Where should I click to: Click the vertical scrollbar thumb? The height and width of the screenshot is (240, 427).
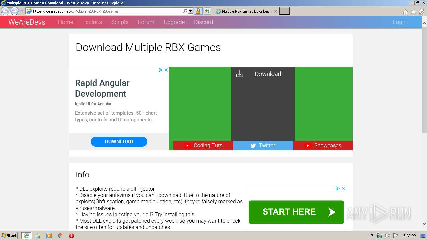point(424,80)
